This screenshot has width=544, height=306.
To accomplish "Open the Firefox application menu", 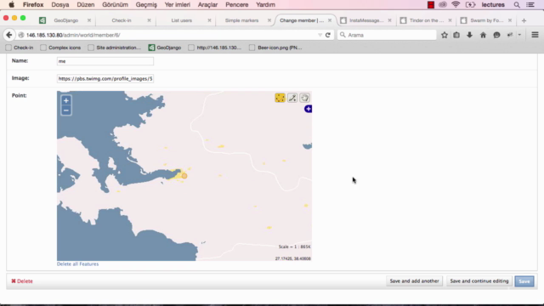I will [33, 4].
